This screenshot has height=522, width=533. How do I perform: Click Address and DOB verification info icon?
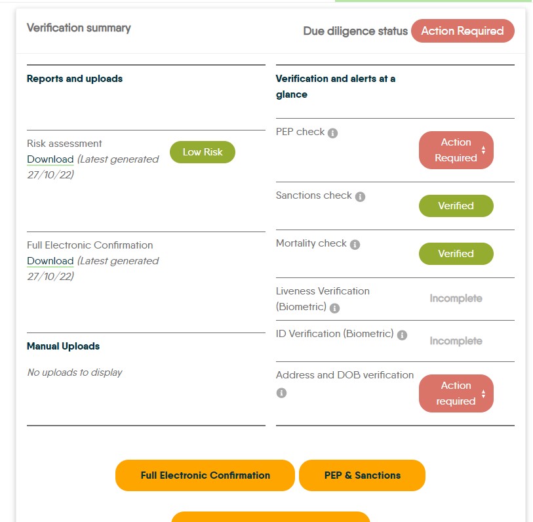click(x=281, y=393)
